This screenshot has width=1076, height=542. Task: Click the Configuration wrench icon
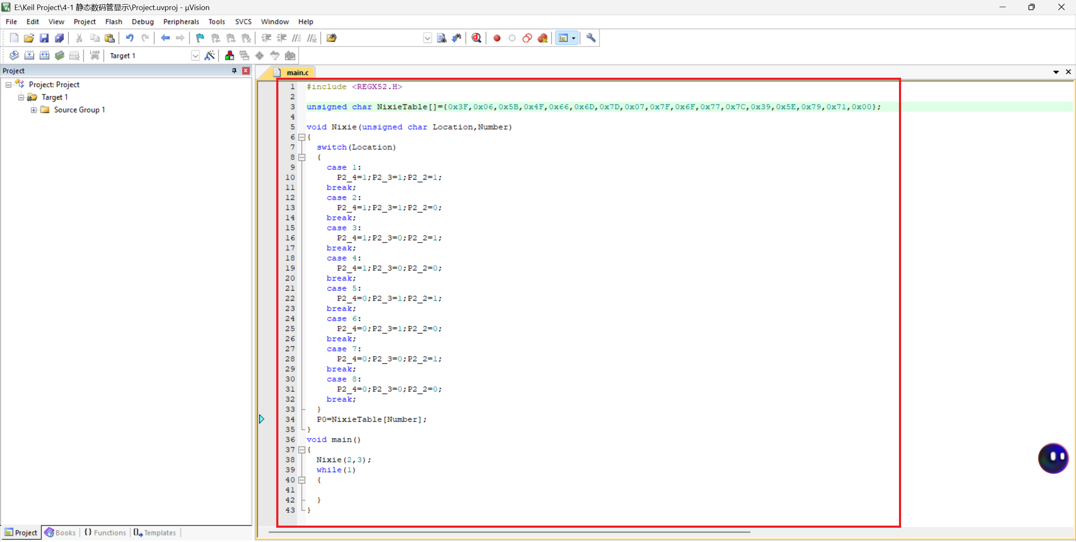pos(591,38)
